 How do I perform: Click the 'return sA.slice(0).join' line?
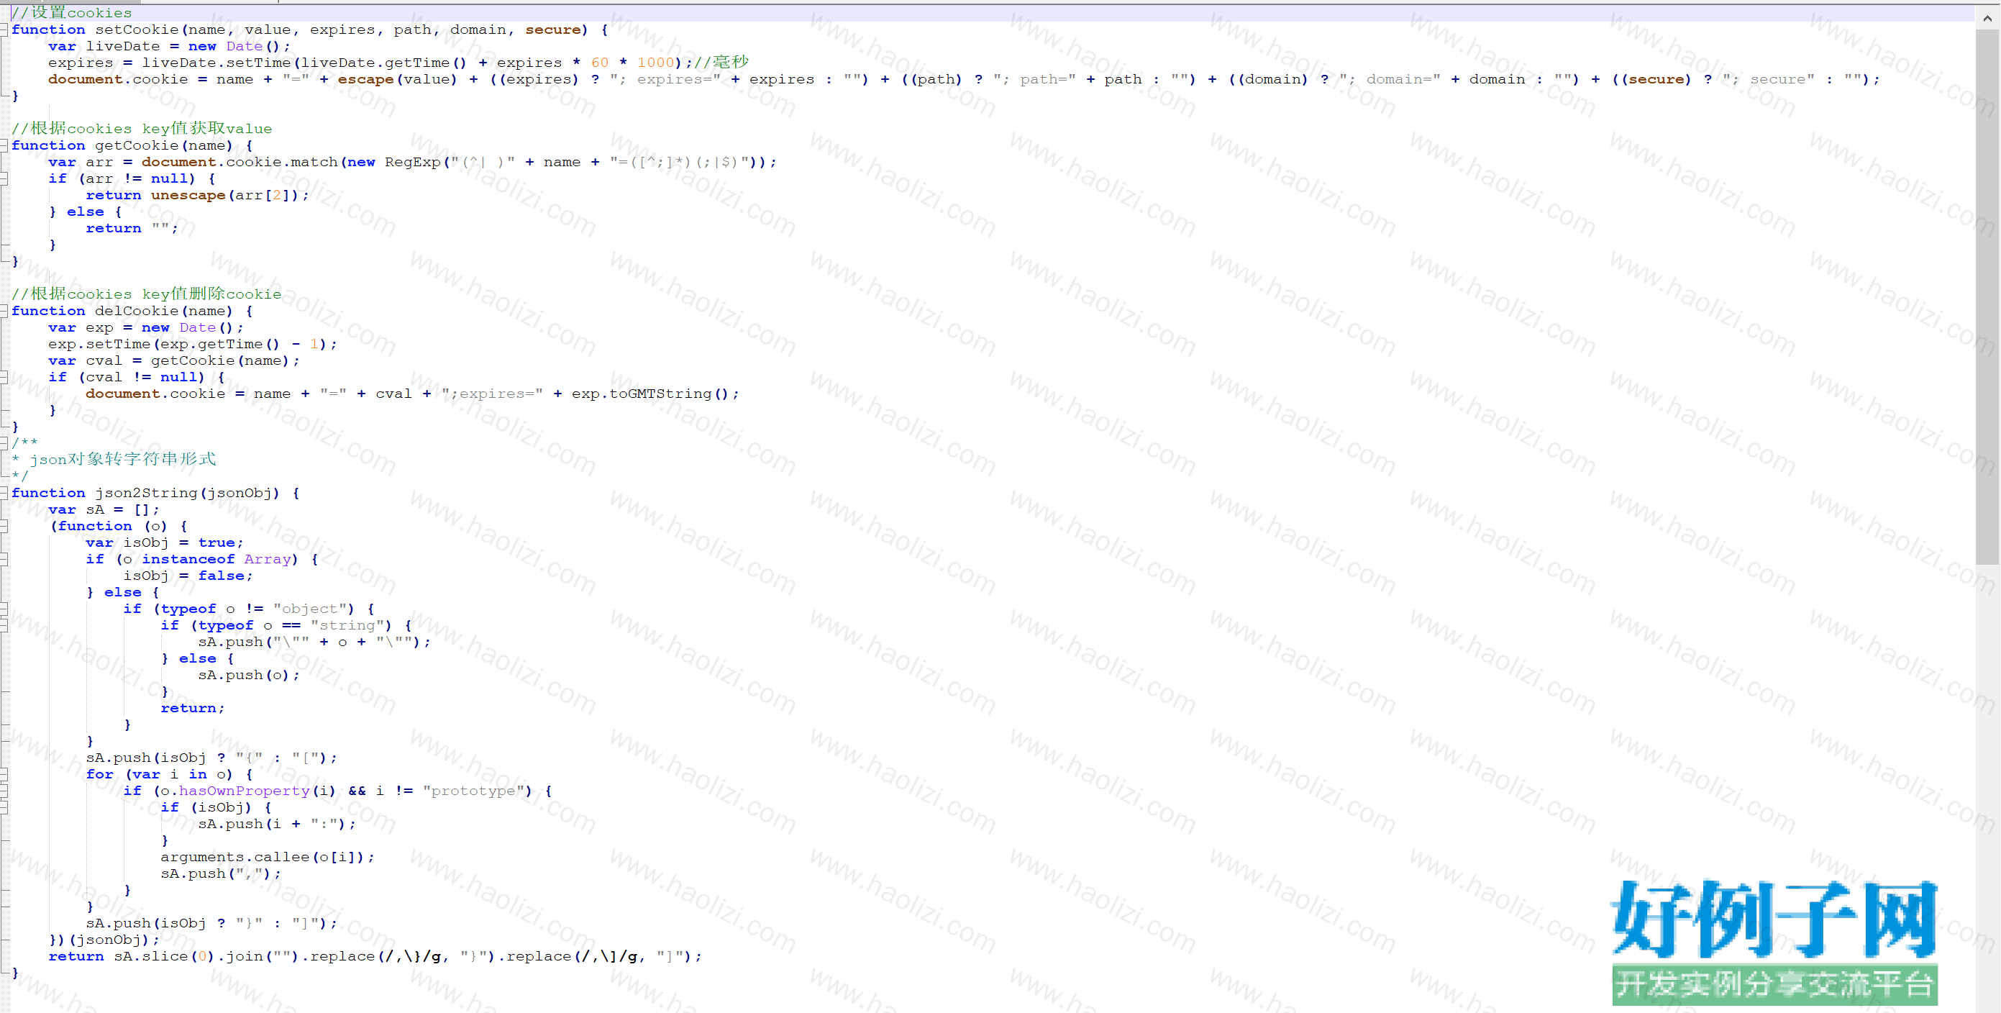pyautogui.click(x=375, y=955)
